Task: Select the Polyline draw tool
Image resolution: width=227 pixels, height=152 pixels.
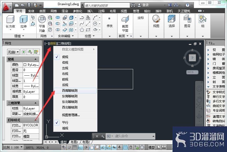Action: pyautogui.click(x=82, y=18)
